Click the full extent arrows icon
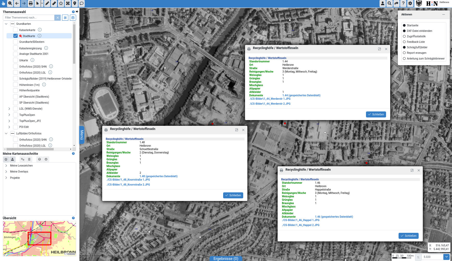The height and width of the screenshot is (261, 452). coord(68,3)
